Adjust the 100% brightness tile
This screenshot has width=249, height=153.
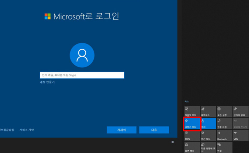point(192,136)
